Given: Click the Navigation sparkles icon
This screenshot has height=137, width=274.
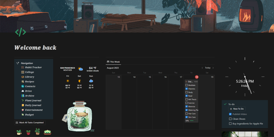Looking at the screenshot, I should (x=18, y=63).
